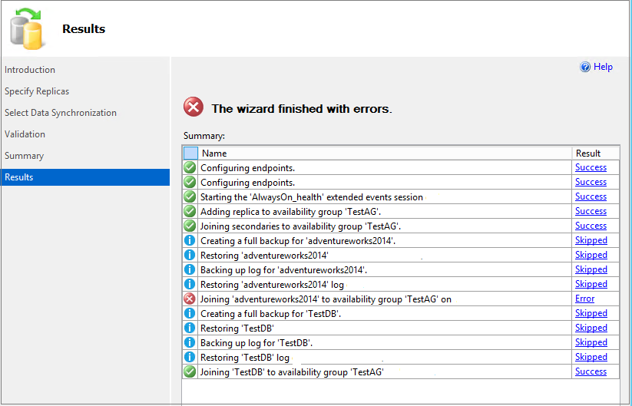Click red error icon for Joining adventureworks2014 row
The image size is (632, 406).
point(190,299)
